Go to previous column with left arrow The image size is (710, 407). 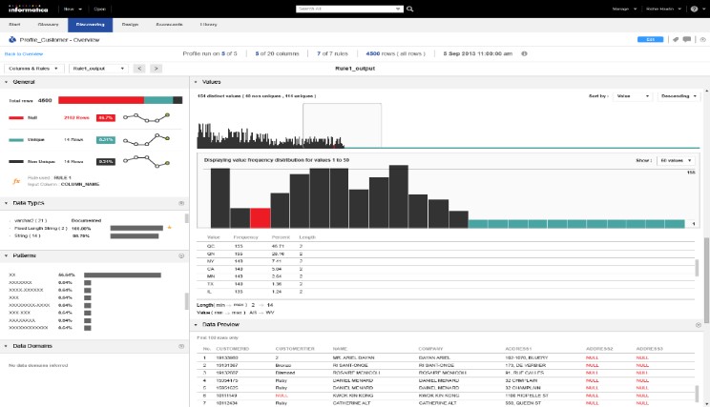click(138, 69)
